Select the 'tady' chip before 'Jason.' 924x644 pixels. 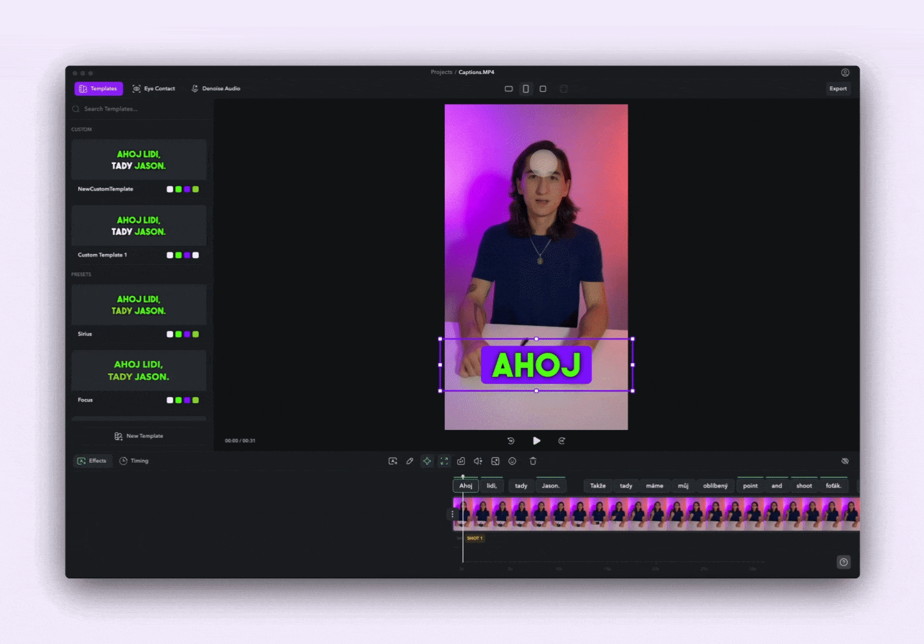[521, 486]
